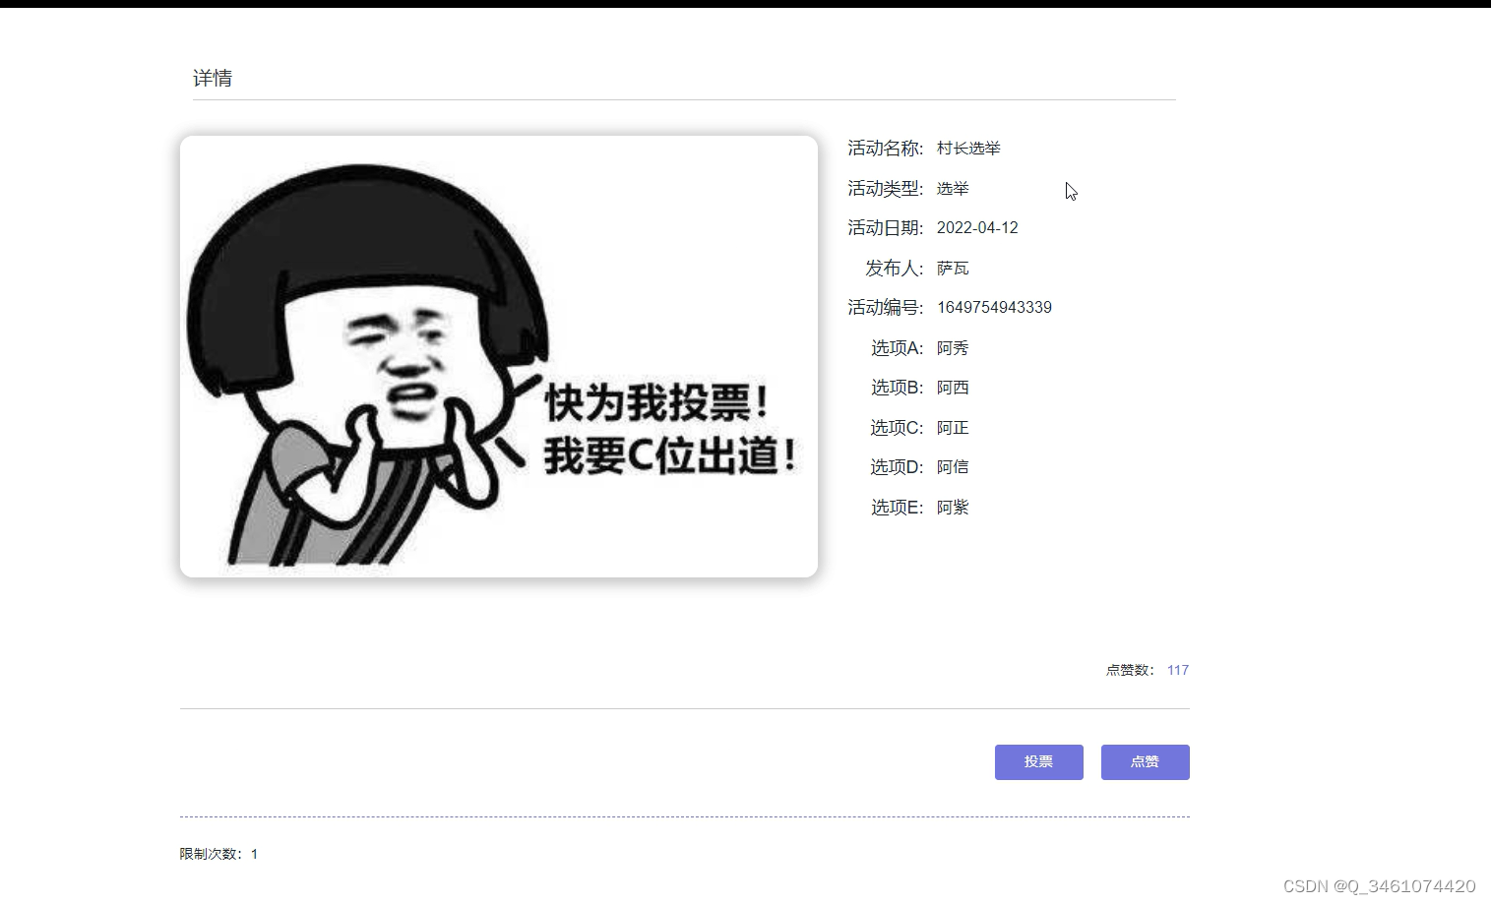Click the 活动编号 label

pos(886,308)
